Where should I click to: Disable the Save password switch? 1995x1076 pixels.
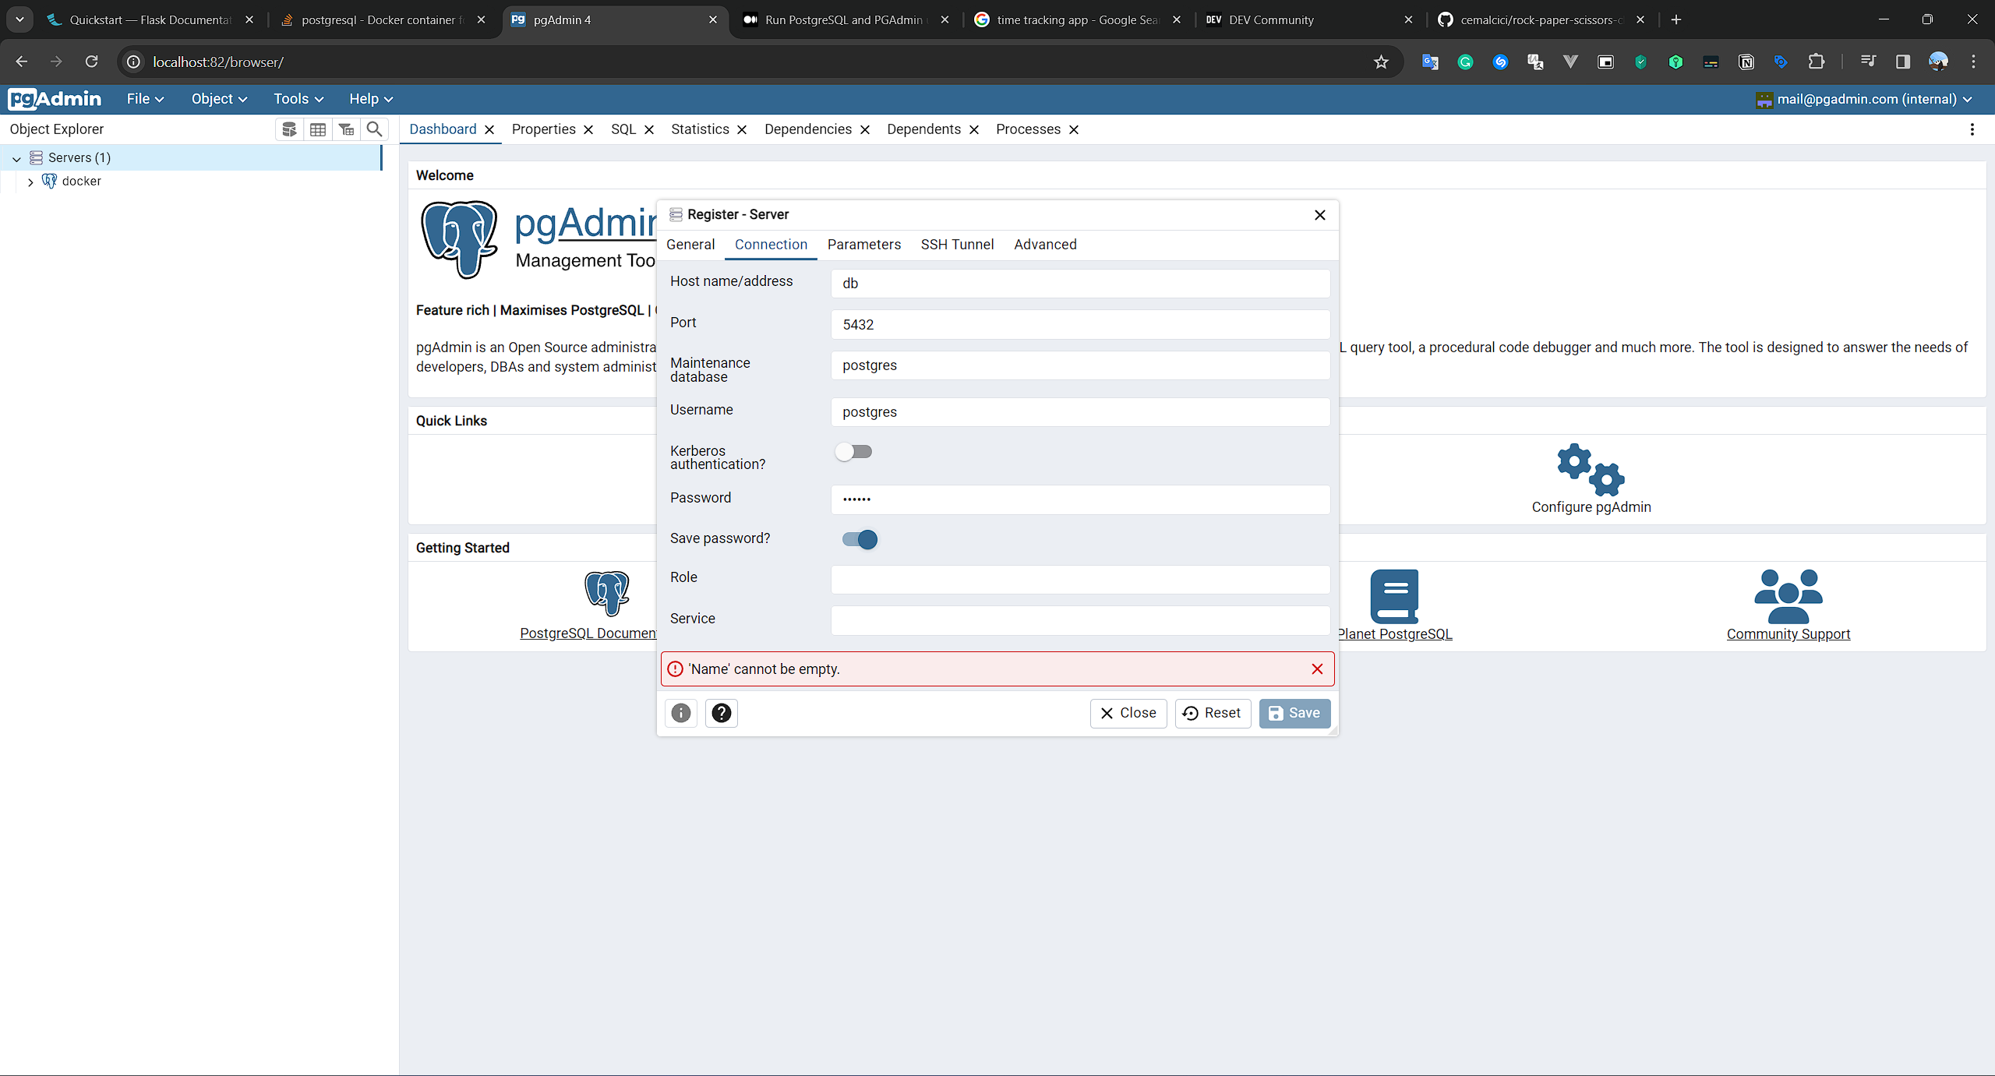point(860,539)
